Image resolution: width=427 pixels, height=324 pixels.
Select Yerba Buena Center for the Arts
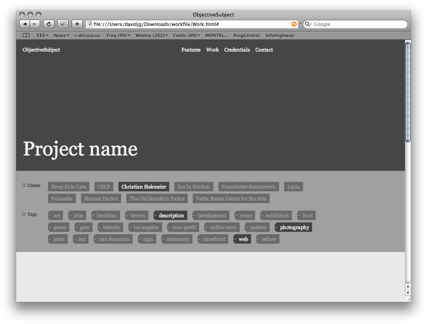click(231, 198)
